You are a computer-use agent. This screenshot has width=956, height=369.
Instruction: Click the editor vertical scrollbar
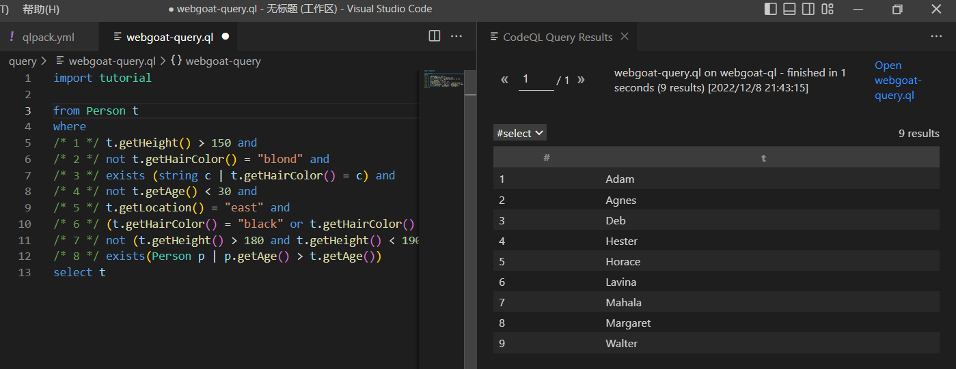pos(472,218)
